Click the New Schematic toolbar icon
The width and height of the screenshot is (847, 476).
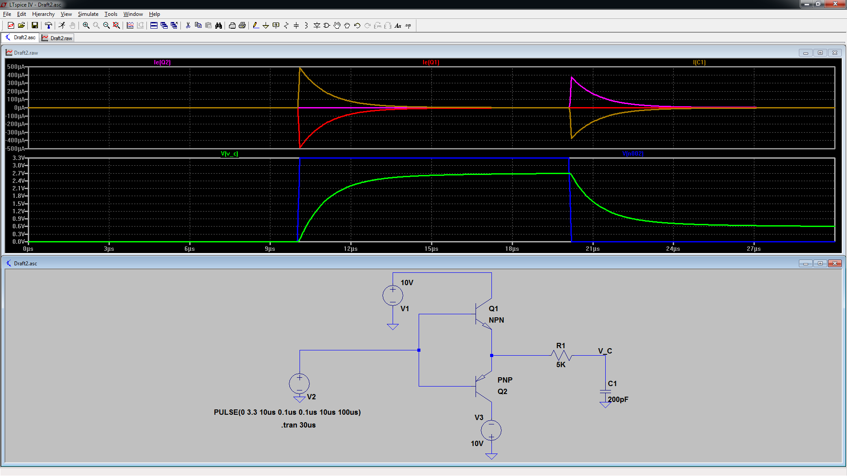(11, 26)
